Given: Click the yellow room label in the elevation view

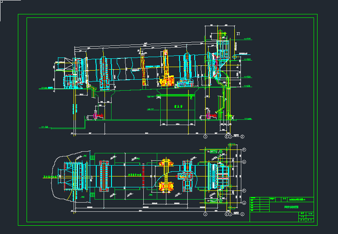Looking at the screenshot, I should point(177,105).
